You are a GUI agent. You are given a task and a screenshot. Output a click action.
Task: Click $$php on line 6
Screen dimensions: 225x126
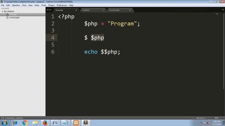coord(109,52)
